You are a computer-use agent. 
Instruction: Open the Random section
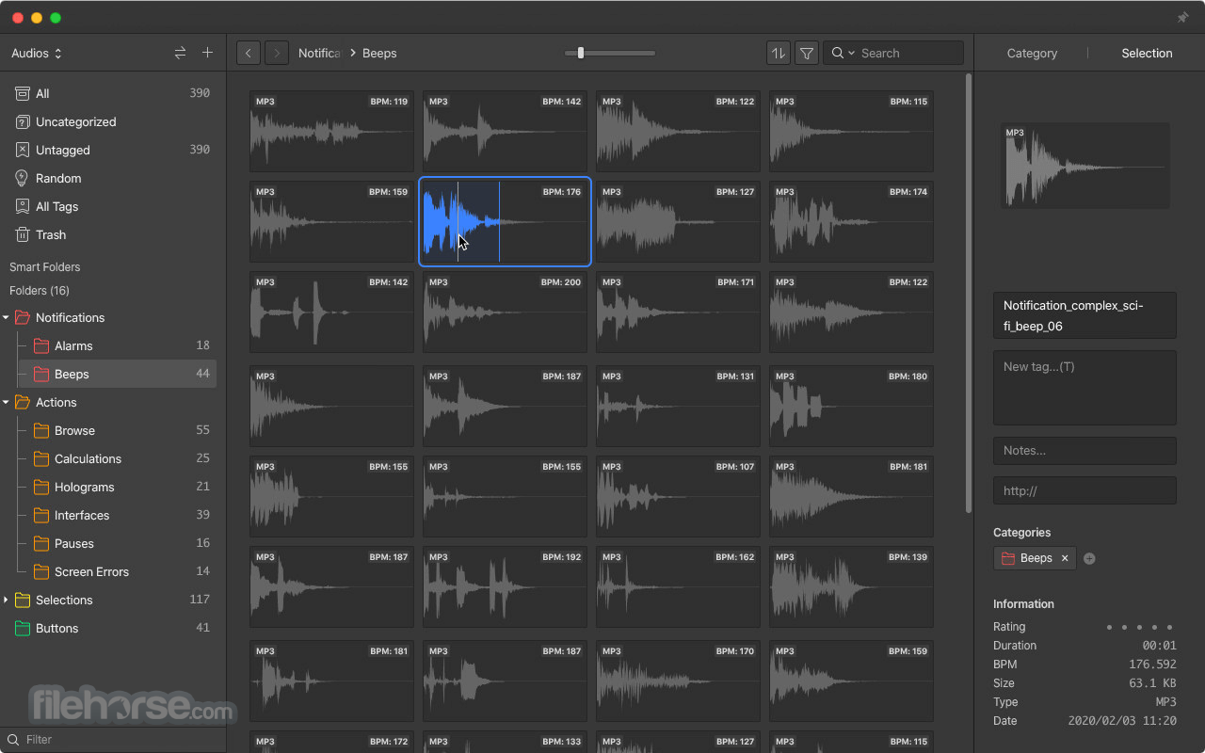pyautogui.click(x=113, y=178)
